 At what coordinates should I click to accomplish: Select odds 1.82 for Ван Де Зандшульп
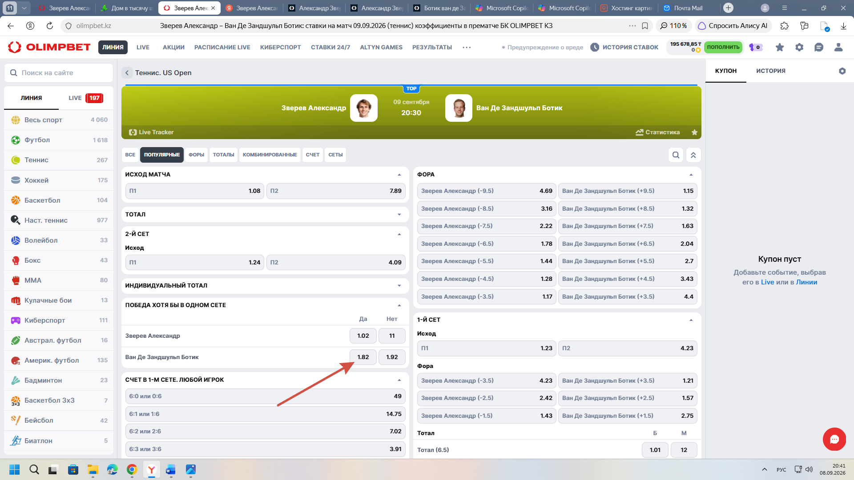point(363,357)
